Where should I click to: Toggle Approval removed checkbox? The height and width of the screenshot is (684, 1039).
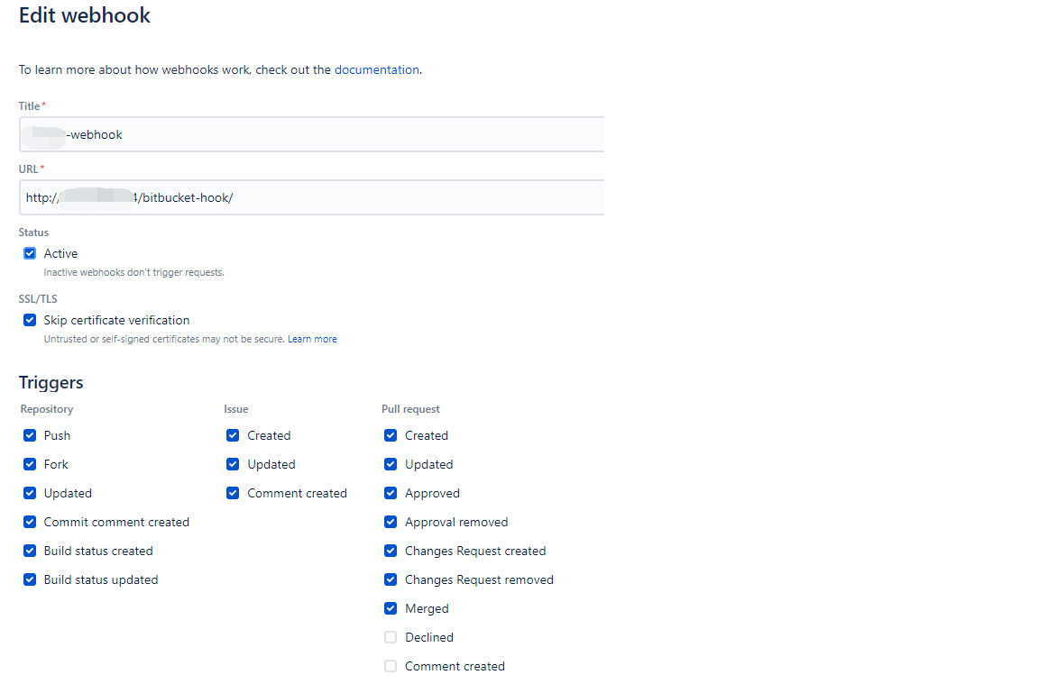pos(391,522)
